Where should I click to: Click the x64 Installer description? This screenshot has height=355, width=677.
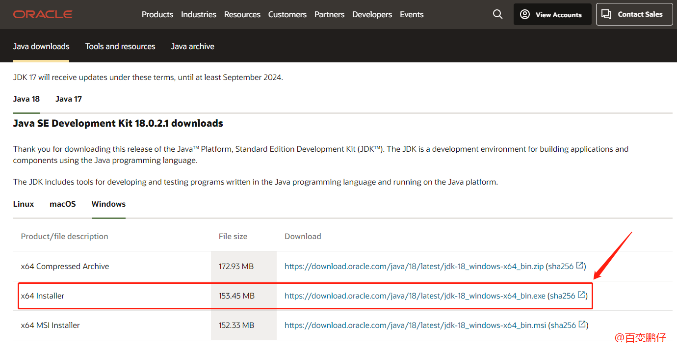43,296
